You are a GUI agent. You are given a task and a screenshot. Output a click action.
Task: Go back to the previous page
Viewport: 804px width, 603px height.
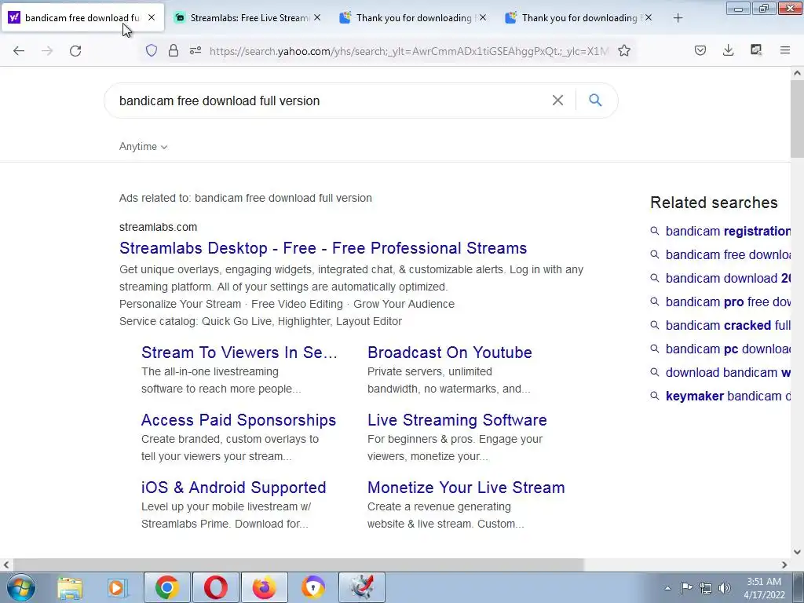19,51
